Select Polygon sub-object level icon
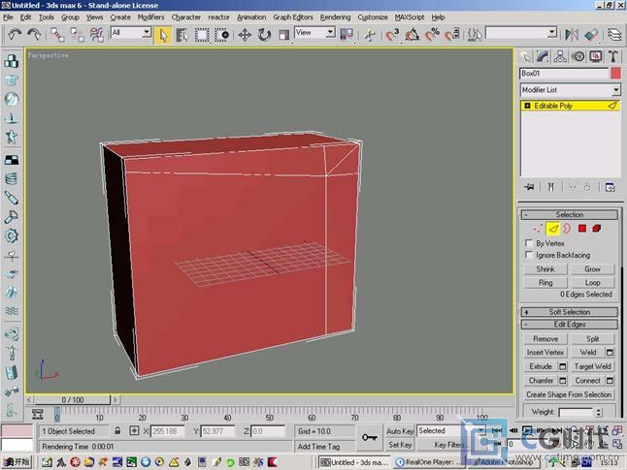The image size is (627, 470). coord(582,229)
